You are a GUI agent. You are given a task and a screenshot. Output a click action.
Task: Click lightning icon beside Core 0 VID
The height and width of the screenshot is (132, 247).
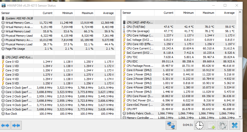pyautogui.click(x=3, y=61)
